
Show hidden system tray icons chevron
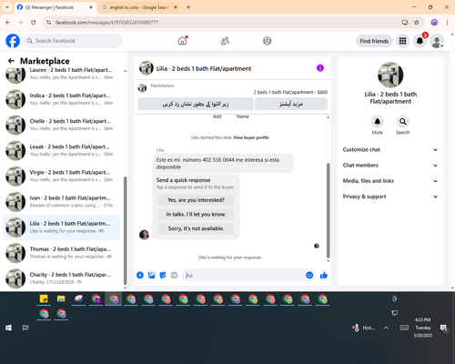[386, 328]
